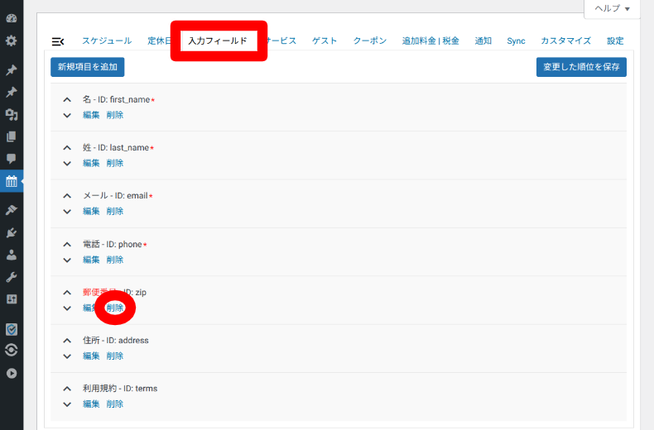Image resolution: width=654 pixels, height=430 pixels.
Task: Click 編集 for the address field
Action: coord(91,356)
